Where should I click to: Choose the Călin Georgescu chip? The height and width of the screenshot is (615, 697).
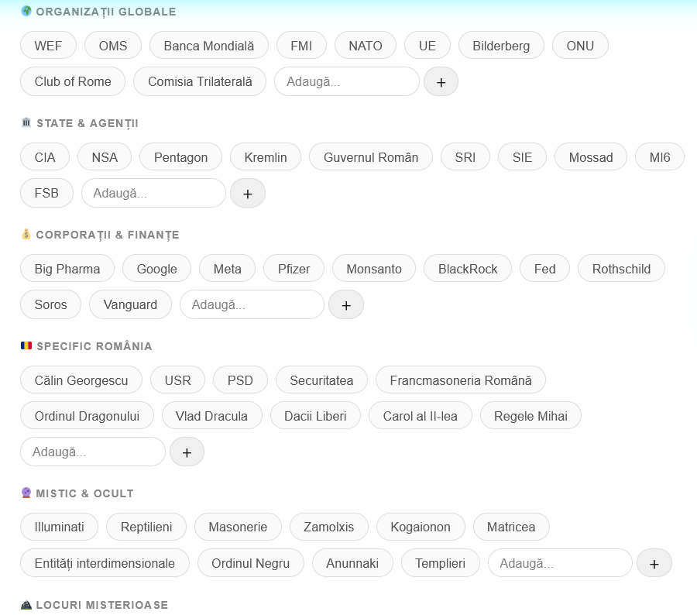point(81,380)
